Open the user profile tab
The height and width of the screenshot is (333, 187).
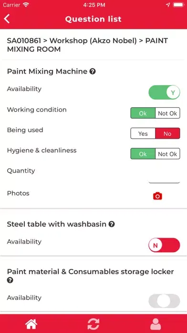tap(156, 324)
